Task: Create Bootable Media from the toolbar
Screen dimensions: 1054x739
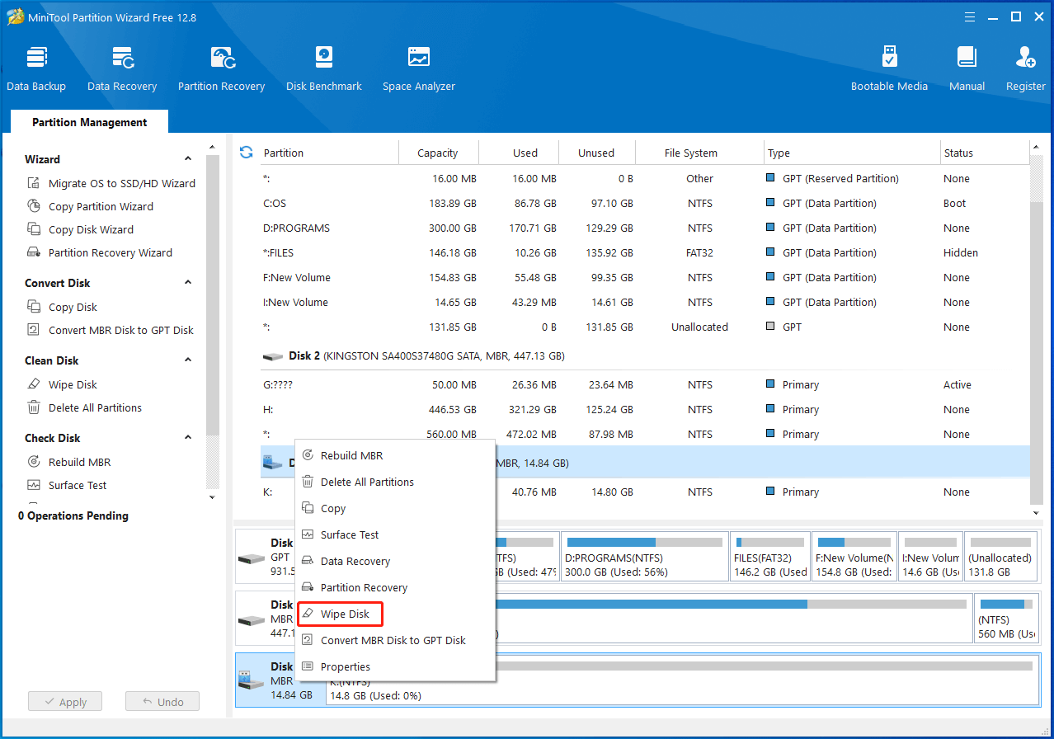Action: 889,68
